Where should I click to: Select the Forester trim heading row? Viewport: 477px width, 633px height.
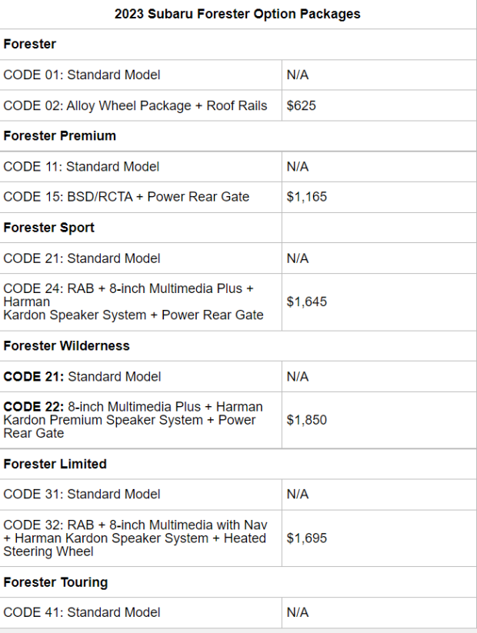click(239, 44)
